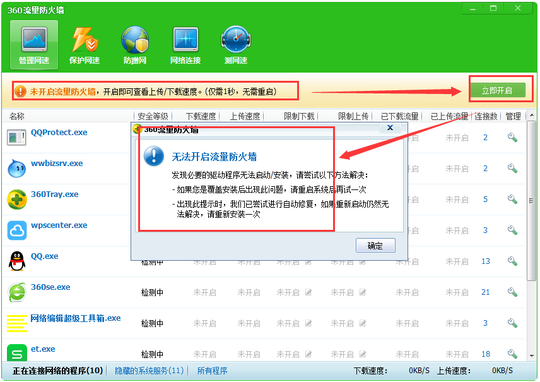Viewport: 540px width, 382px height.
Task: Open manage wrench for wpscenter.exe
Action: [x=512, y=230]
